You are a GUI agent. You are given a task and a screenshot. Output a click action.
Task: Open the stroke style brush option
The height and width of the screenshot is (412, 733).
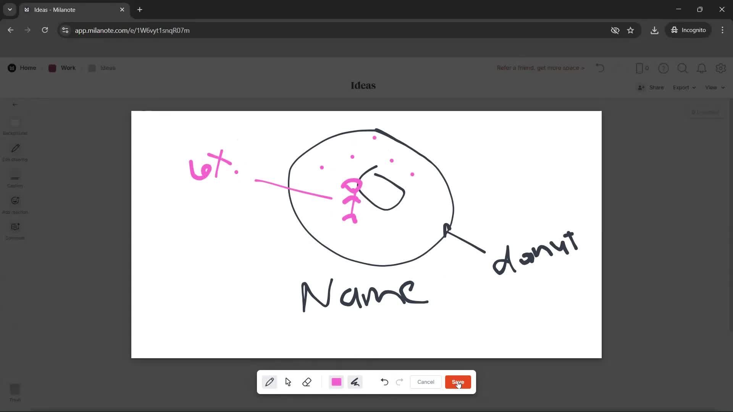355,382
